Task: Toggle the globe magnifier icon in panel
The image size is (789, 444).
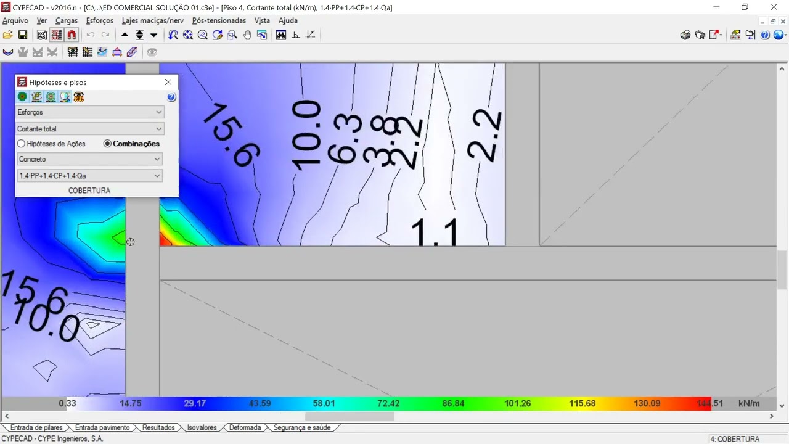Action: (65, 97)
